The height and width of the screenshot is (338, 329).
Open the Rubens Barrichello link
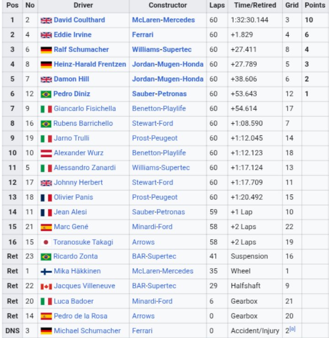83,123
